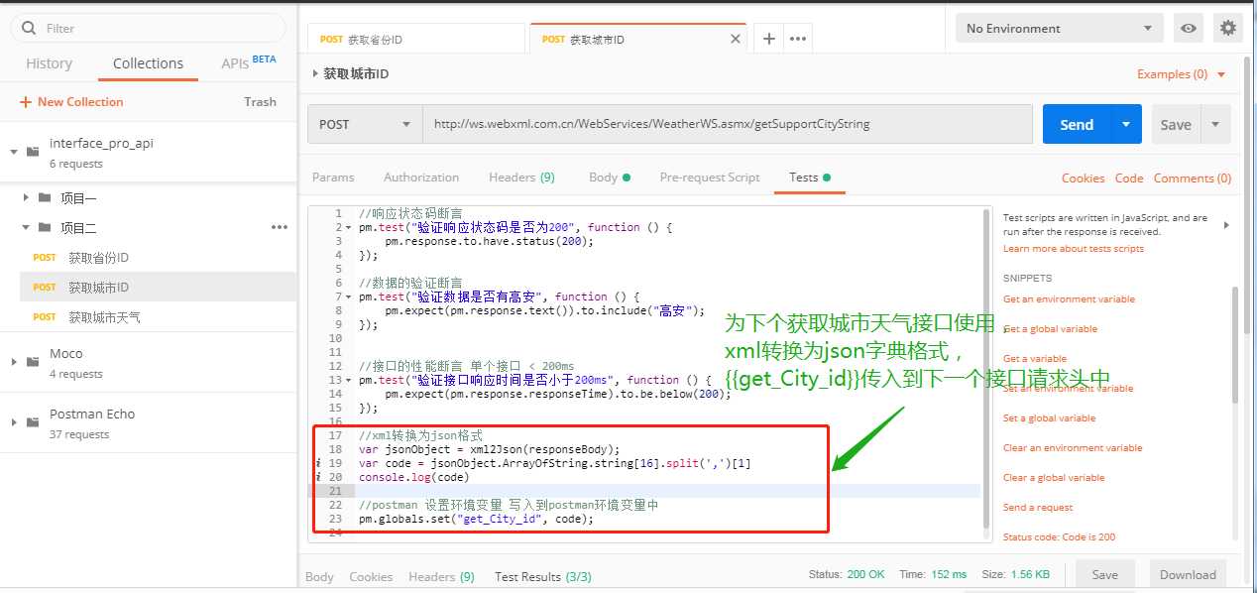Open the Cookies link beside Code
Viewport: 1257px width, 593px height.
1083,178
